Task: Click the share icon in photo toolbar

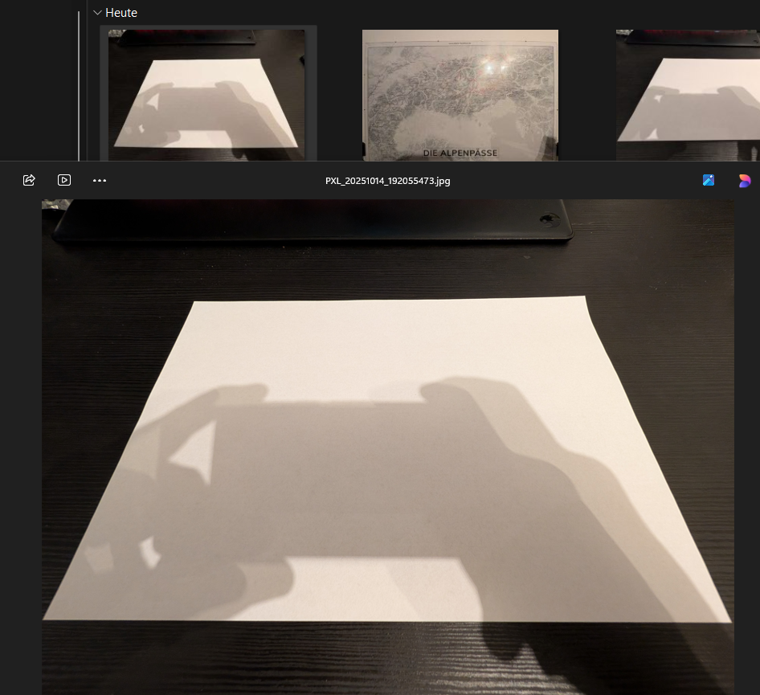Action: [29, 180]
